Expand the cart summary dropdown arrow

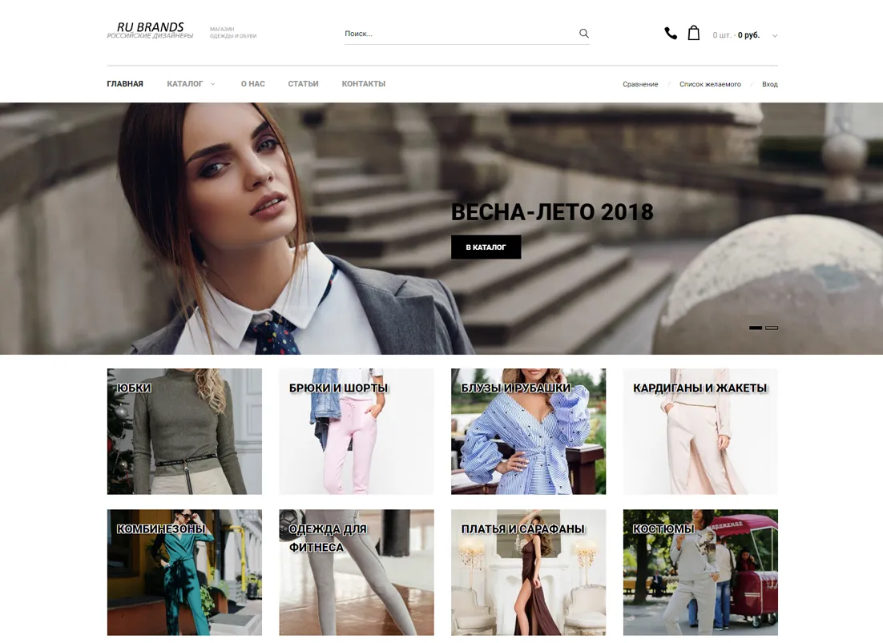coord(775,35)
